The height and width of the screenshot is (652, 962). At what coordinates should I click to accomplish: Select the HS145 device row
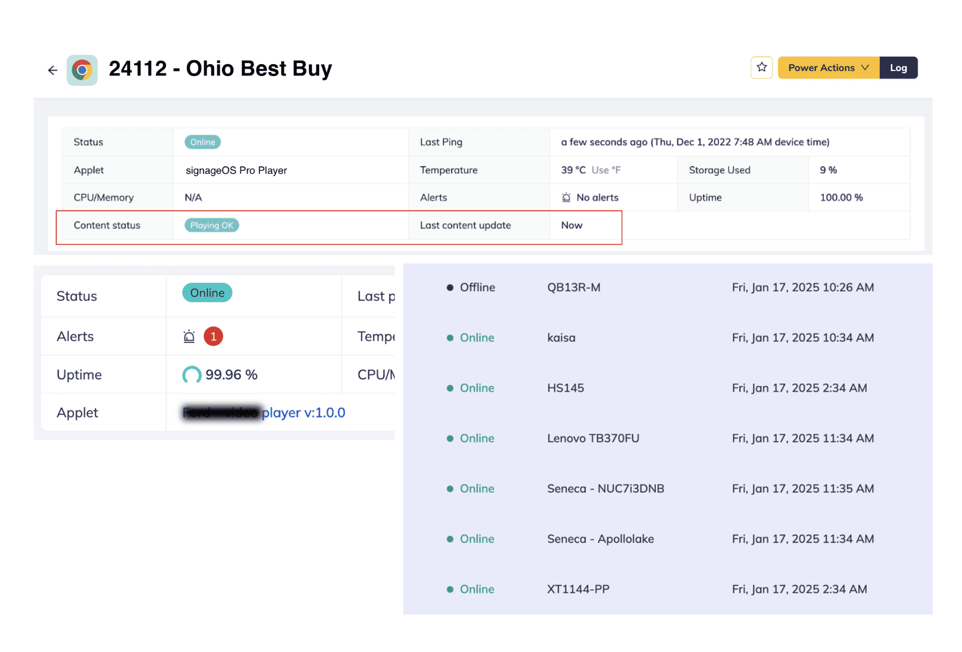(x=566, y=388)
